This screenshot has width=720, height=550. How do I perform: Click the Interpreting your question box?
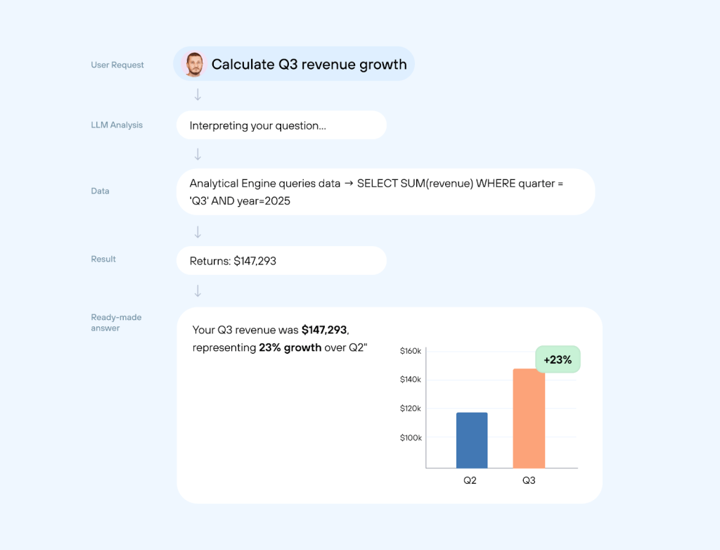(x=281, y=126)
